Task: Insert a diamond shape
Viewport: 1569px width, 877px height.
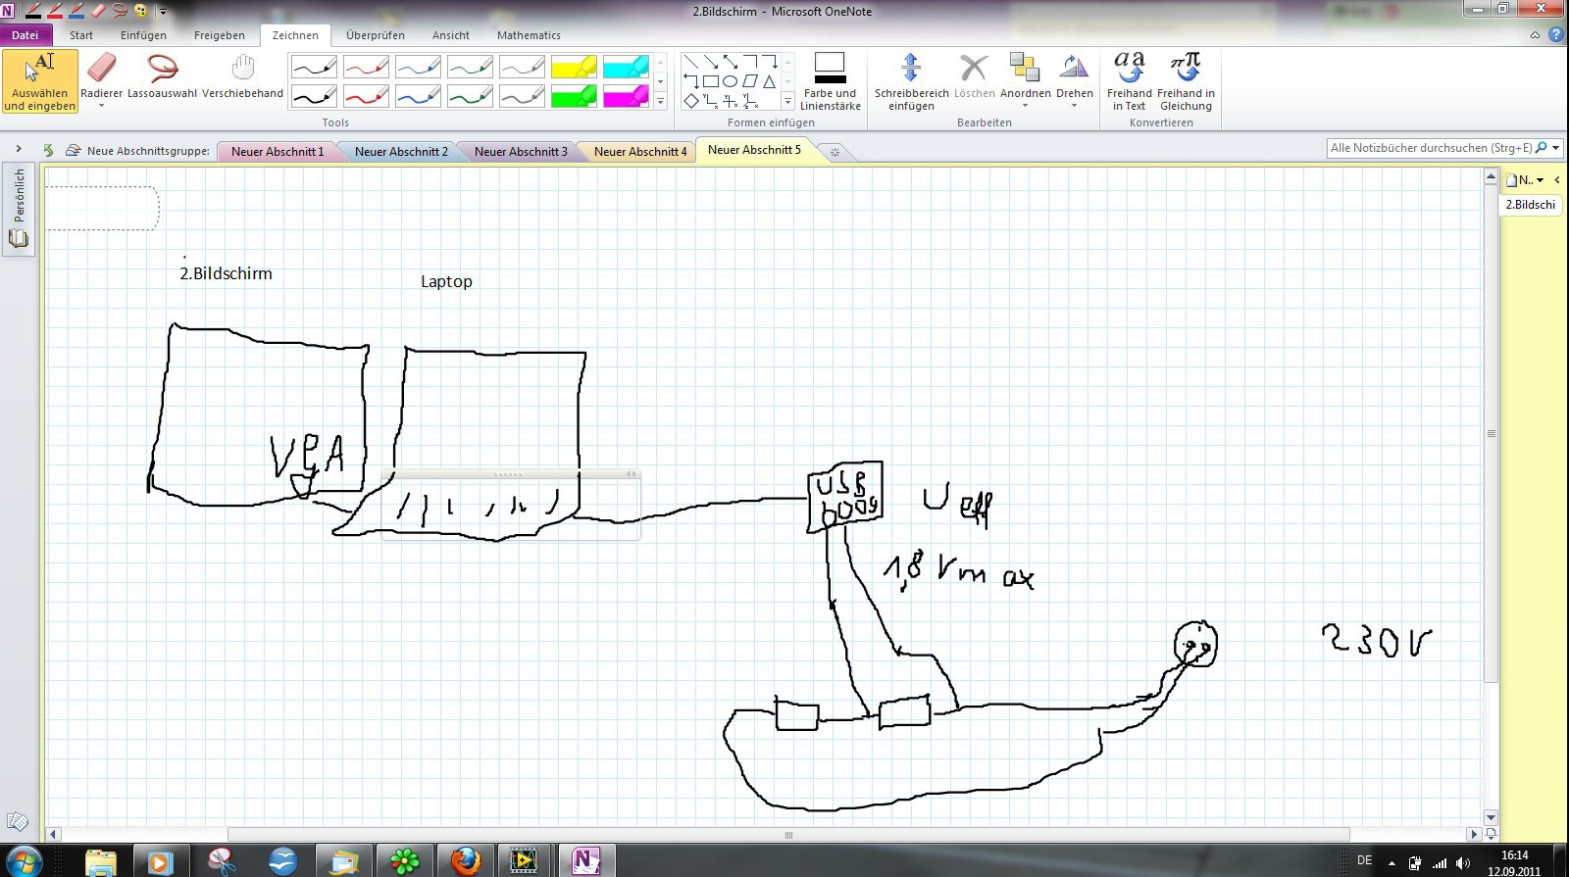Action: 691,101
